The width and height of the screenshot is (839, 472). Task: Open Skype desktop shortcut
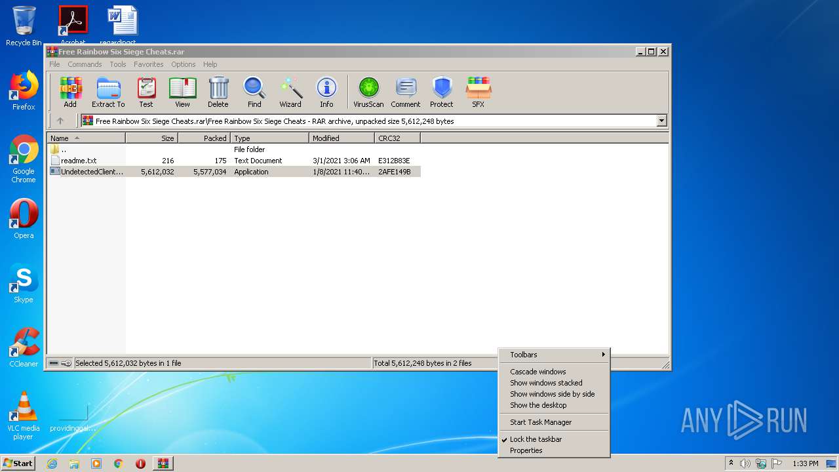[x=24, y=283]
